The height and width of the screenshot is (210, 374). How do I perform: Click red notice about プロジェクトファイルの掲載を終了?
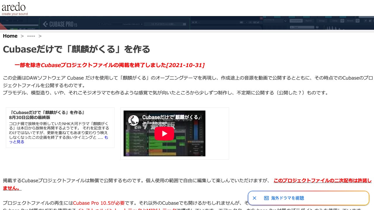click(110, 65)
